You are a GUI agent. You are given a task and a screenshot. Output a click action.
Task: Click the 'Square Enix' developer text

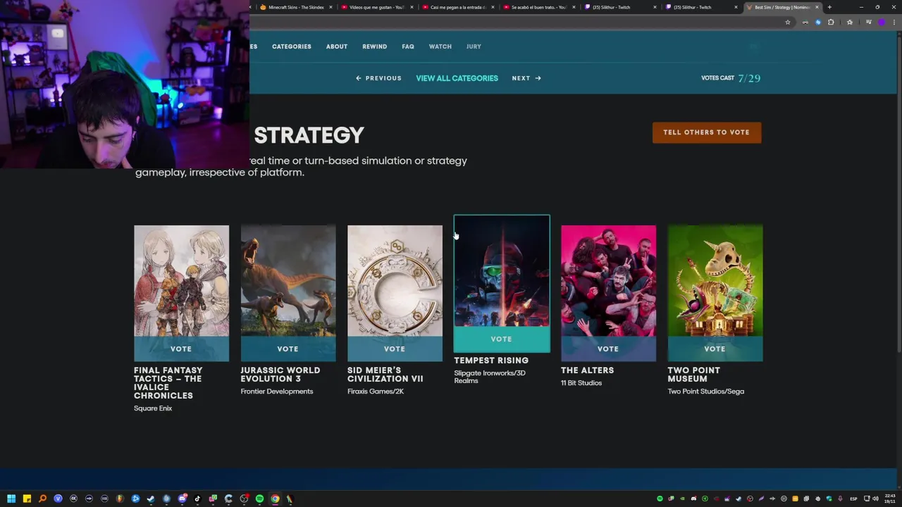153,408
